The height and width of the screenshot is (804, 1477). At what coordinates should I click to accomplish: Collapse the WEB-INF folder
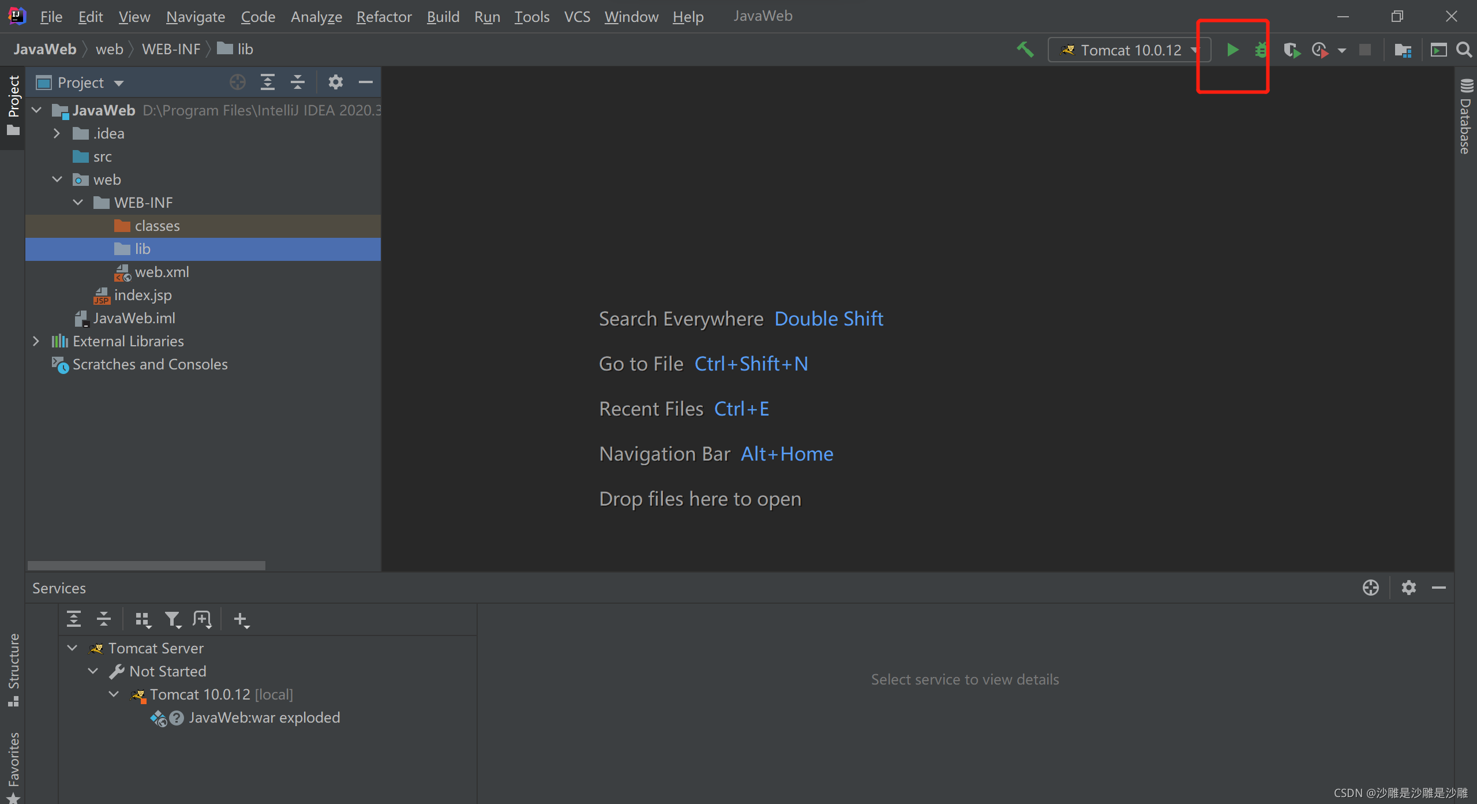78,203
